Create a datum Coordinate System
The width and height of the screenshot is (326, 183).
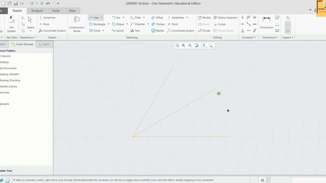pyautogui.click(x=52, y=30)
